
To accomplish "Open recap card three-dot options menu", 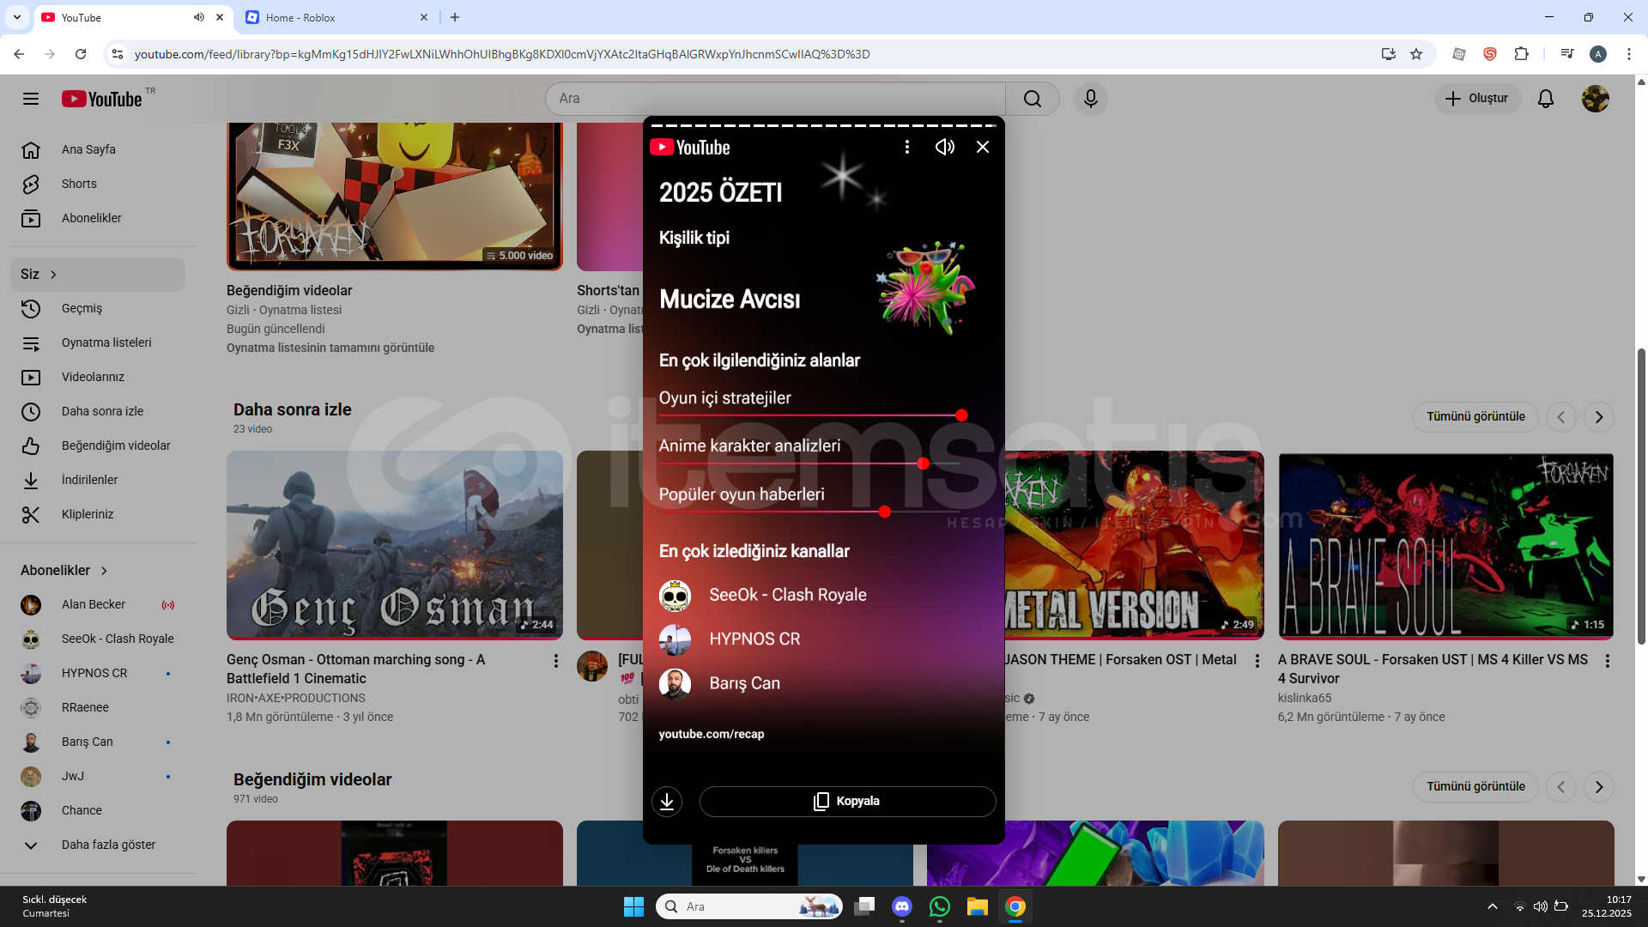I will click(906, 147).
